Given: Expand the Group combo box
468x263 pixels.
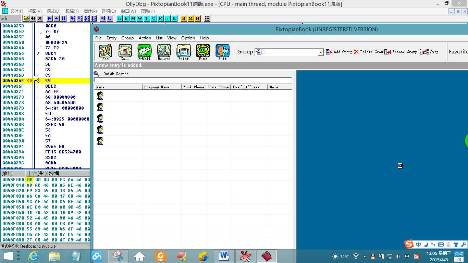Looking at the screenshot, I should (x=321, y=52).
